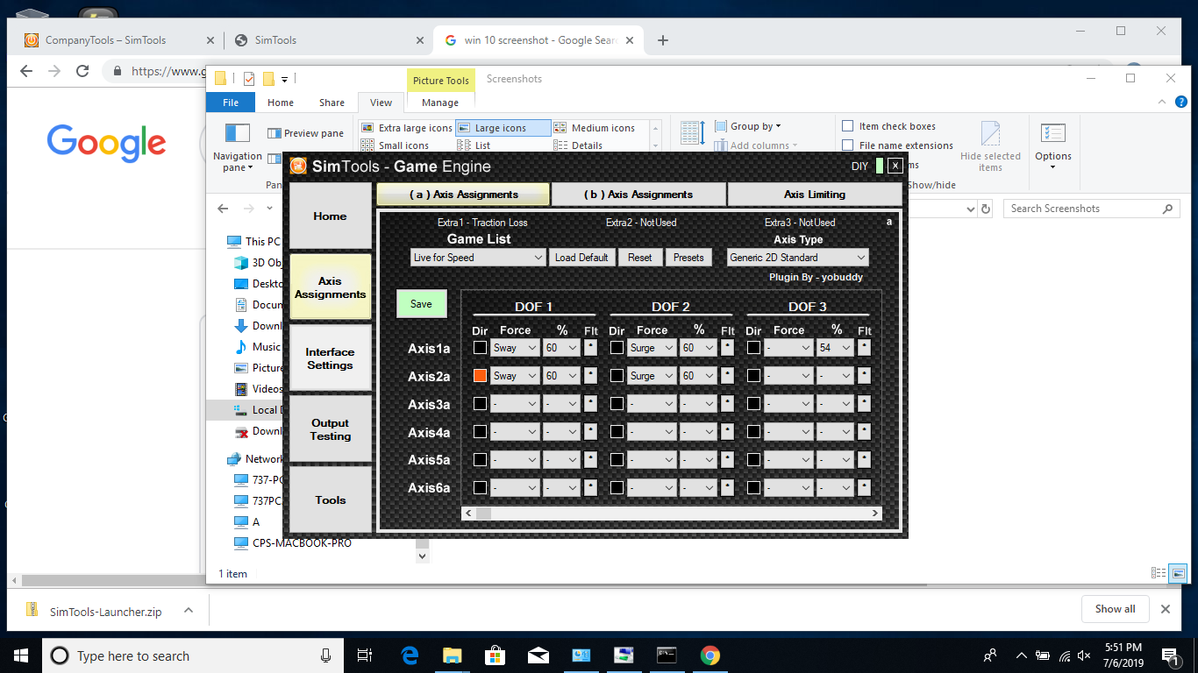Image resolution: width=1198 pixels, height=673 pixels.
Task: Show hidden system tray icons
Action: (x=1021, y=655)
